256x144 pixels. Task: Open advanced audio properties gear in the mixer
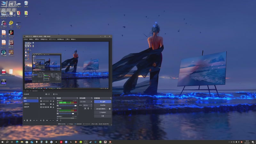coord(57,121)
